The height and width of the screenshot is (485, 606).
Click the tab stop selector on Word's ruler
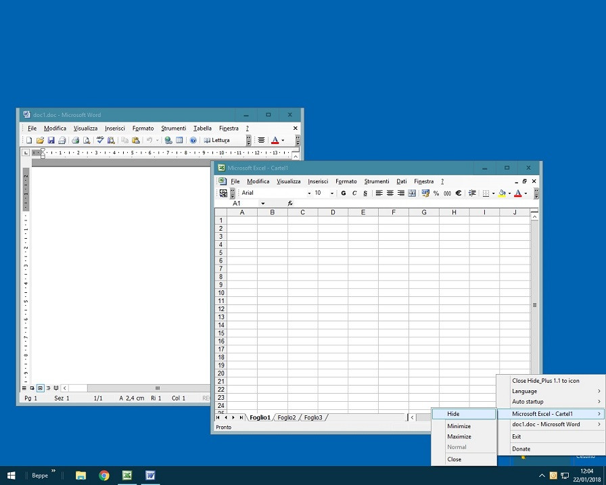[x=26, y=153]
